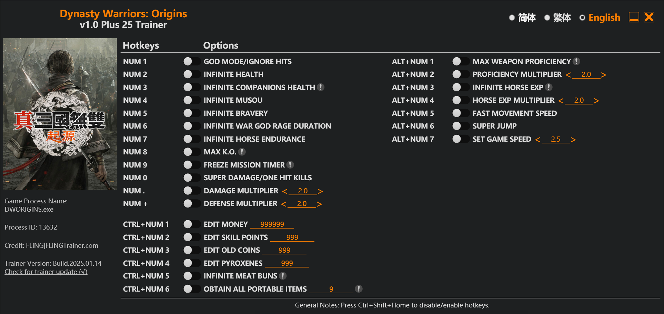This screenshot has height=314, width=664.
Task: Click the info icon beside Freeze Mission Timer
Action: [x=290, y=165]
